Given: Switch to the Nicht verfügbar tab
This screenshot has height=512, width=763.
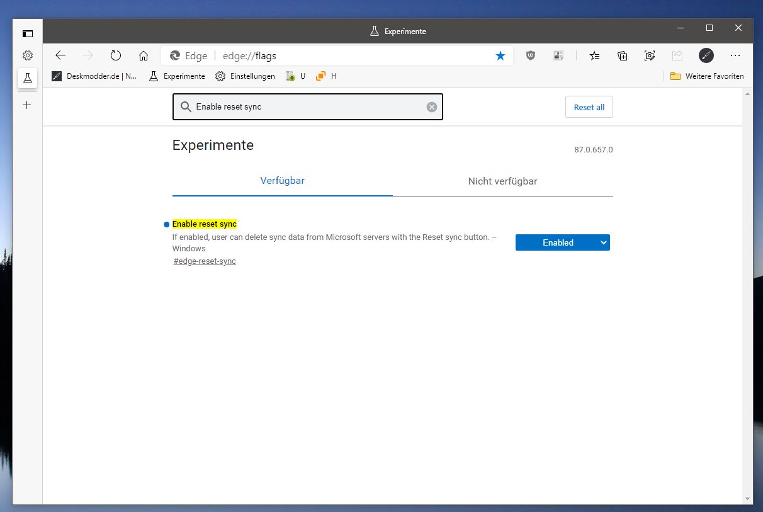Looking at the screenshot, I should [x=502, y=181].
